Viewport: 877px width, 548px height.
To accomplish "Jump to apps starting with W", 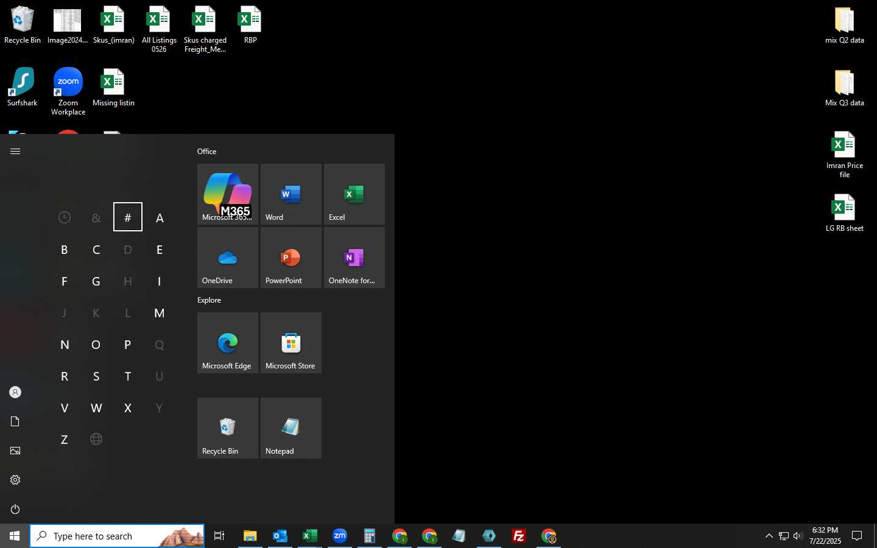I will (96, 407).
